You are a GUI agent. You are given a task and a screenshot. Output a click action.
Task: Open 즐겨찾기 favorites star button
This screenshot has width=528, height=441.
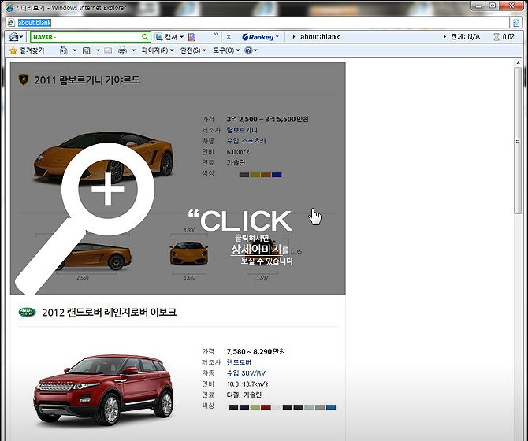pos(27,50)
